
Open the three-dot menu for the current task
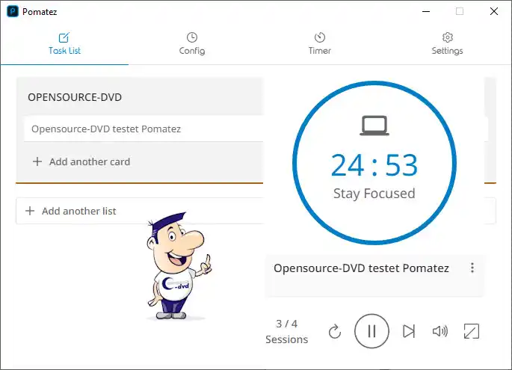[472, 268]
